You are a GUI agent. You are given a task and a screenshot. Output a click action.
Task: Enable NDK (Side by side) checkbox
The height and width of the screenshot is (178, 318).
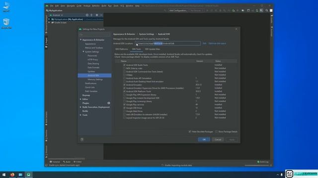click(124, 68)
